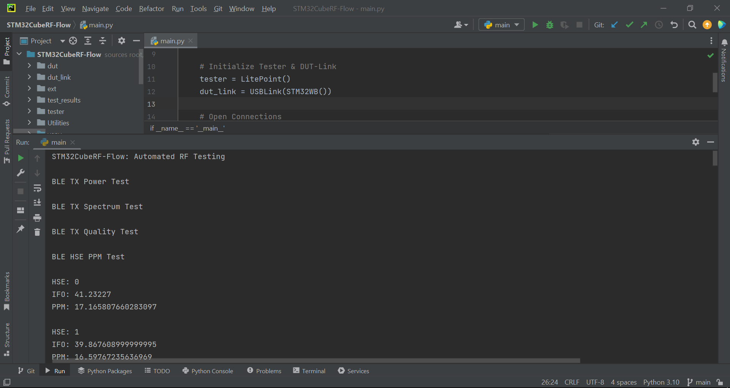Screen dimensions: 730x388
Task: Commit changes using Git checkmark icon
Action: (629, 25)
